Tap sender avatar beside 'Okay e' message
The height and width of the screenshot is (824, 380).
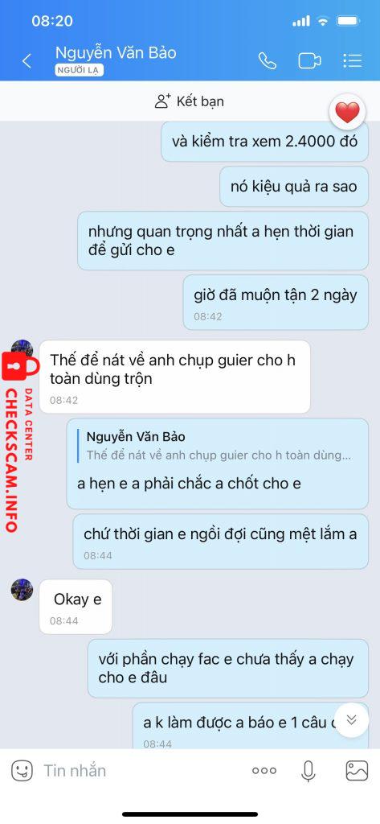(22, 590)
